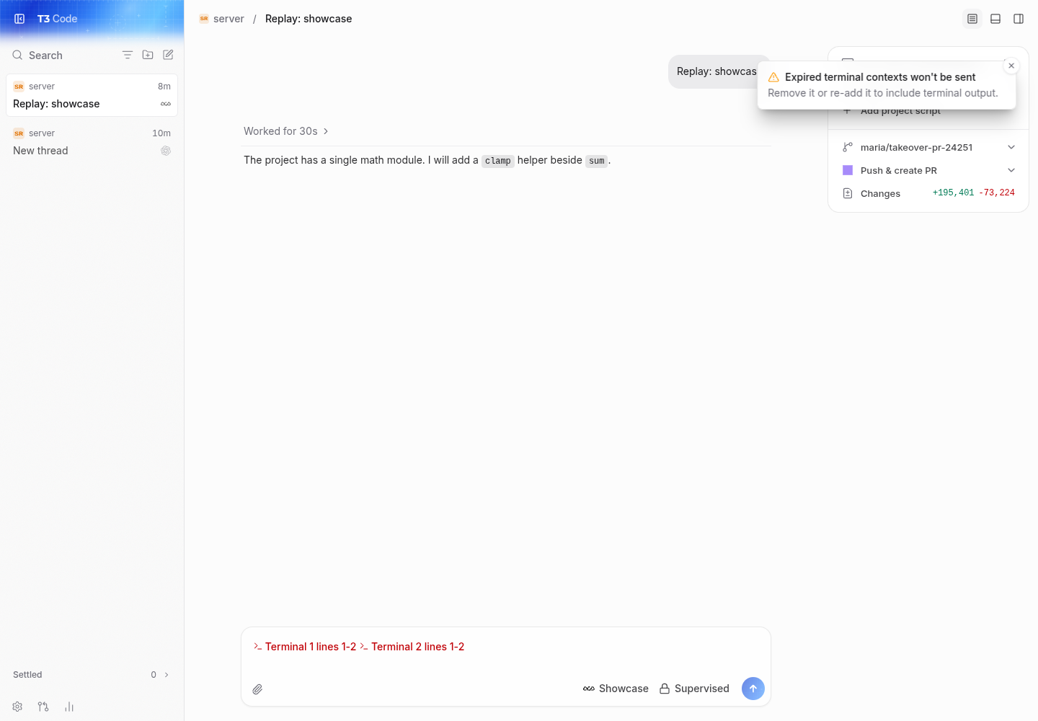Toggle the bottom terminal panel
Screen dimensions: 1038x721
pyautogui.click(x=995, y=19)
